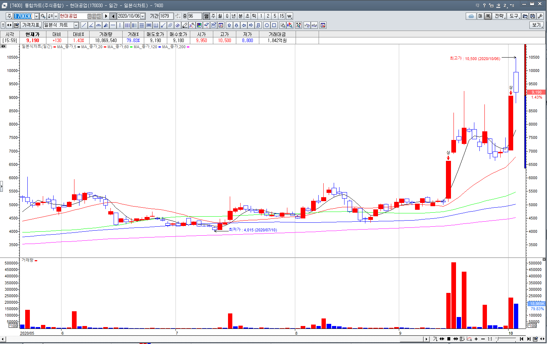Click the stock code input field 170030
Image resolution: width=547 pixels, height=344 pixels.
click(x=24, y=16)
